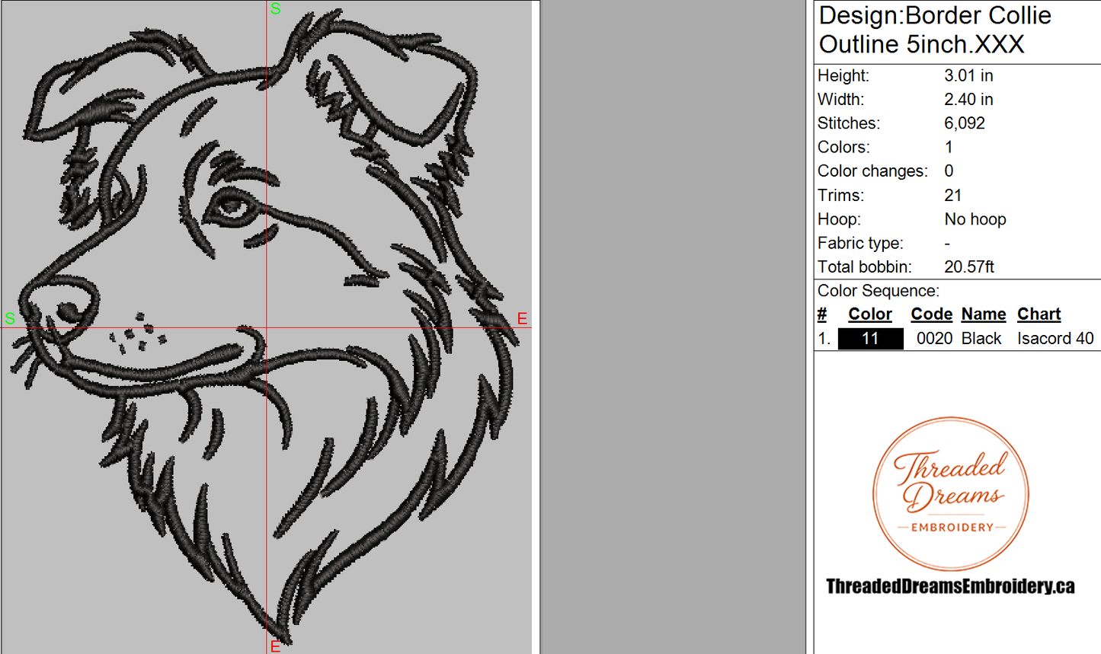Screen dimensions: 1101x654
Task: Click the 'Fabric type:' label
Action: coord(860,244)
